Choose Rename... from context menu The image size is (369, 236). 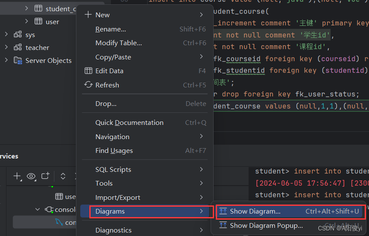145,29
